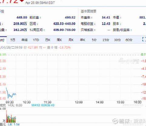
Task: Switch to the 5日 chart tab
Action: point(13,40)
